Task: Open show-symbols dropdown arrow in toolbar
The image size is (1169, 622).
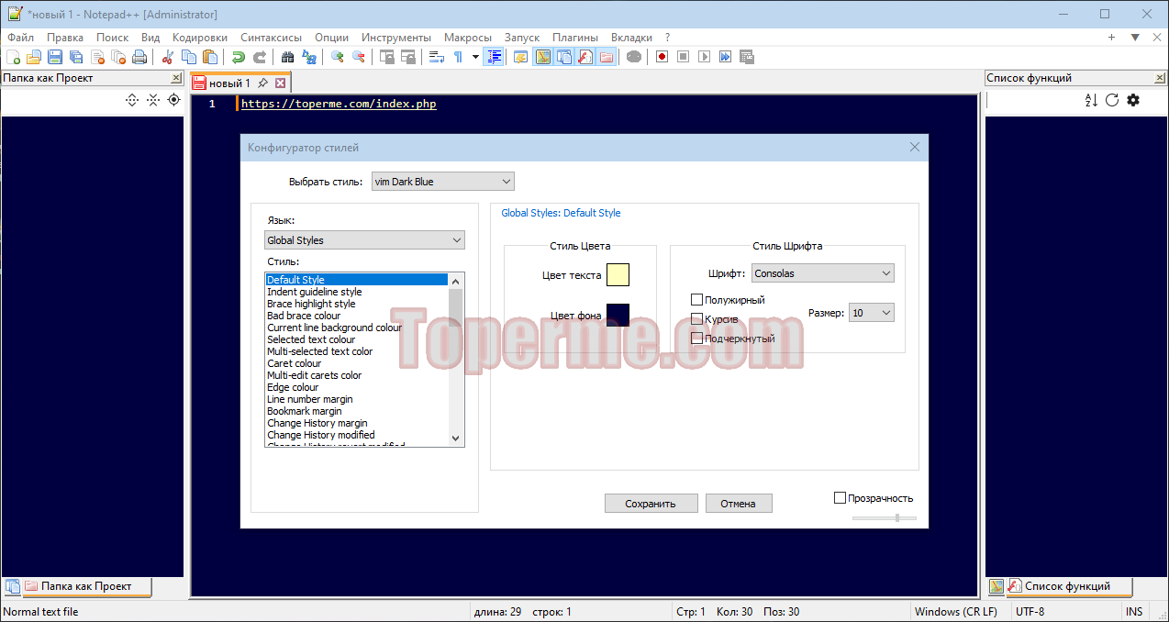Action: (x=475, y=57)
